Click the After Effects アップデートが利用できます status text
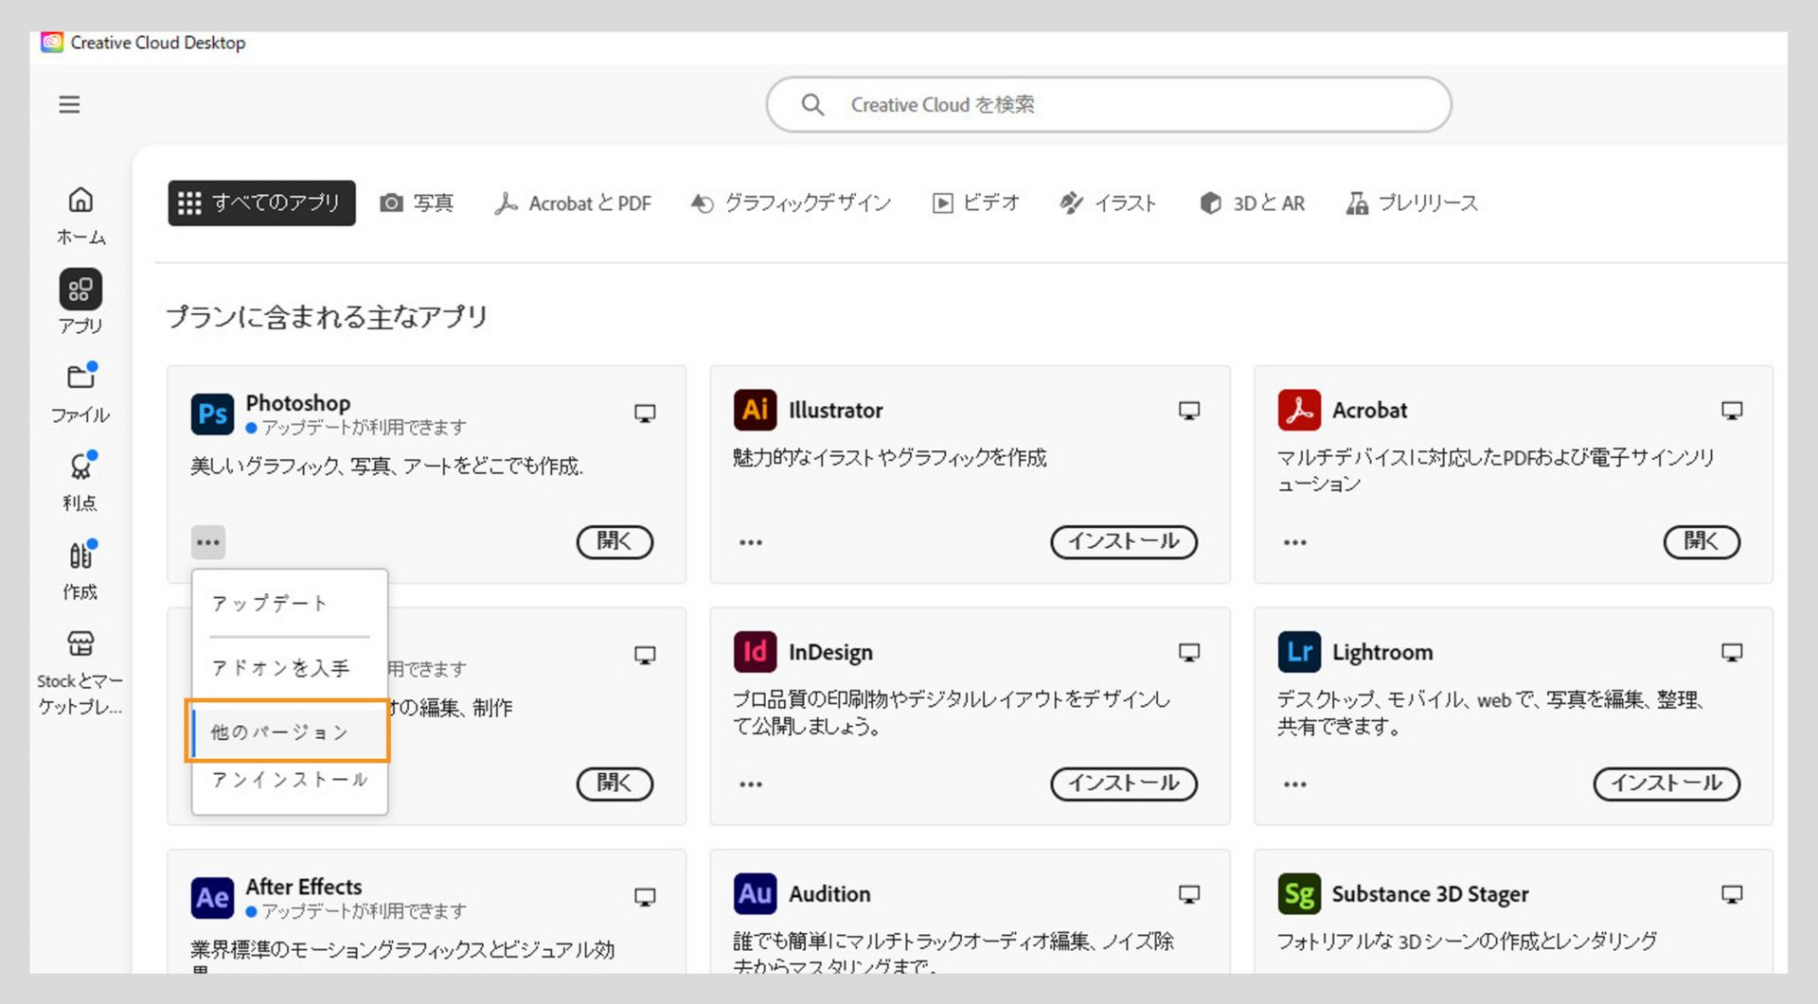Viewport: 1818px width, 1004px height. click(365, 911)
